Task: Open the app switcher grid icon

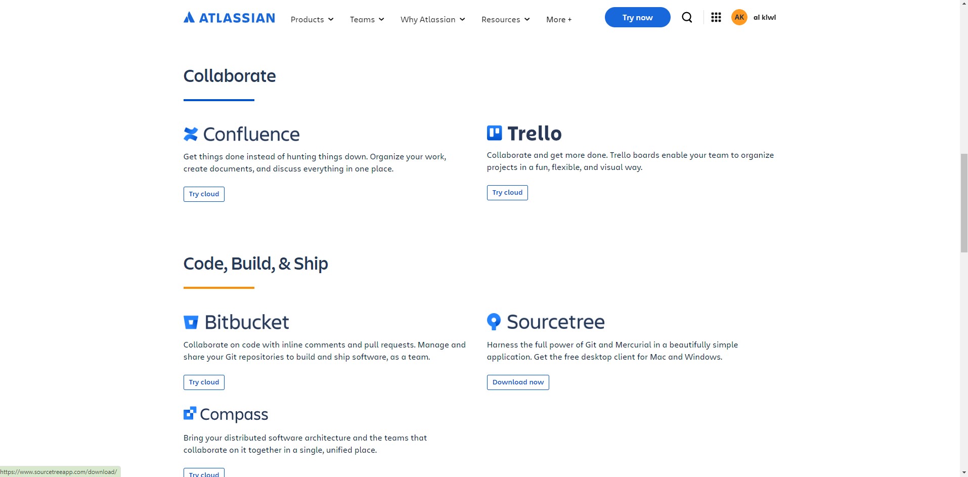Action: click(716, 18)
